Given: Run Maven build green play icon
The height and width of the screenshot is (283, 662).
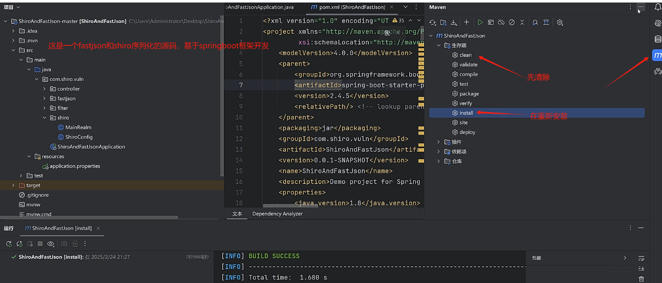Looking at the screenshot, I should pos(480,23).
